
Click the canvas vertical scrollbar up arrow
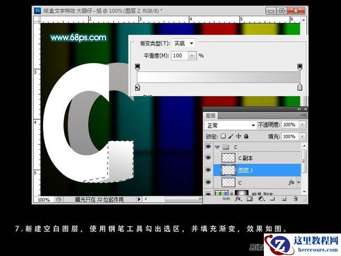coord(303,20)
